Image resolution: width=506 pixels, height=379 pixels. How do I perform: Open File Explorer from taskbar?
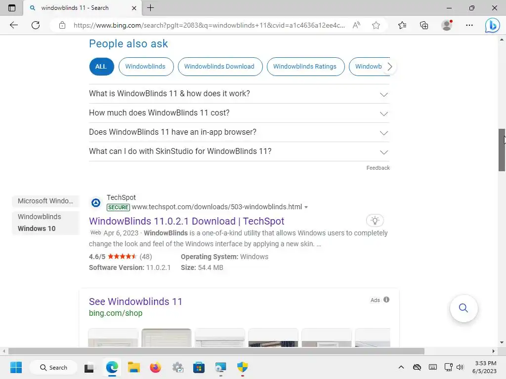point(133,367)
